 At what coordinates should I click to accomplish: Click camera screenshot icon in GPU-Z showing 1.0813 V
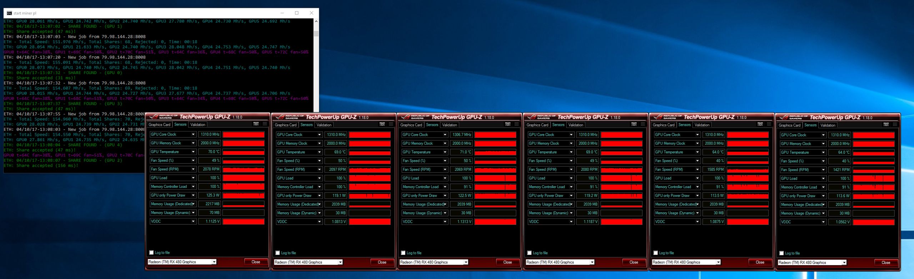(382, 124)
